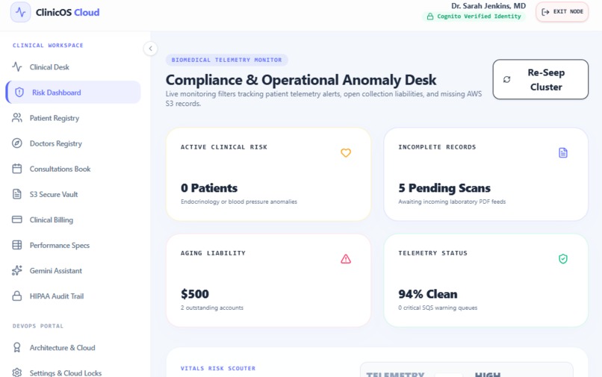Click the Cognito Verified Identity badge
Viewport: 602px width, 377px height.
coord(474,16)
